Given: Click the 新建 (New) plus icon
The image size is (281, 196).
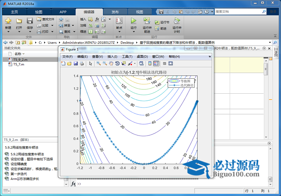Looking at the screenshot, I should 8,21.
